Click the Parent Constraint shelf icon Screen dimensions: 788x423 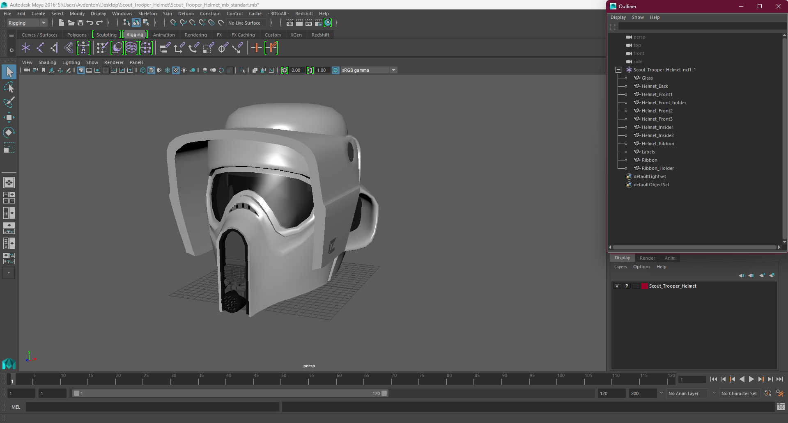point(165,48)
